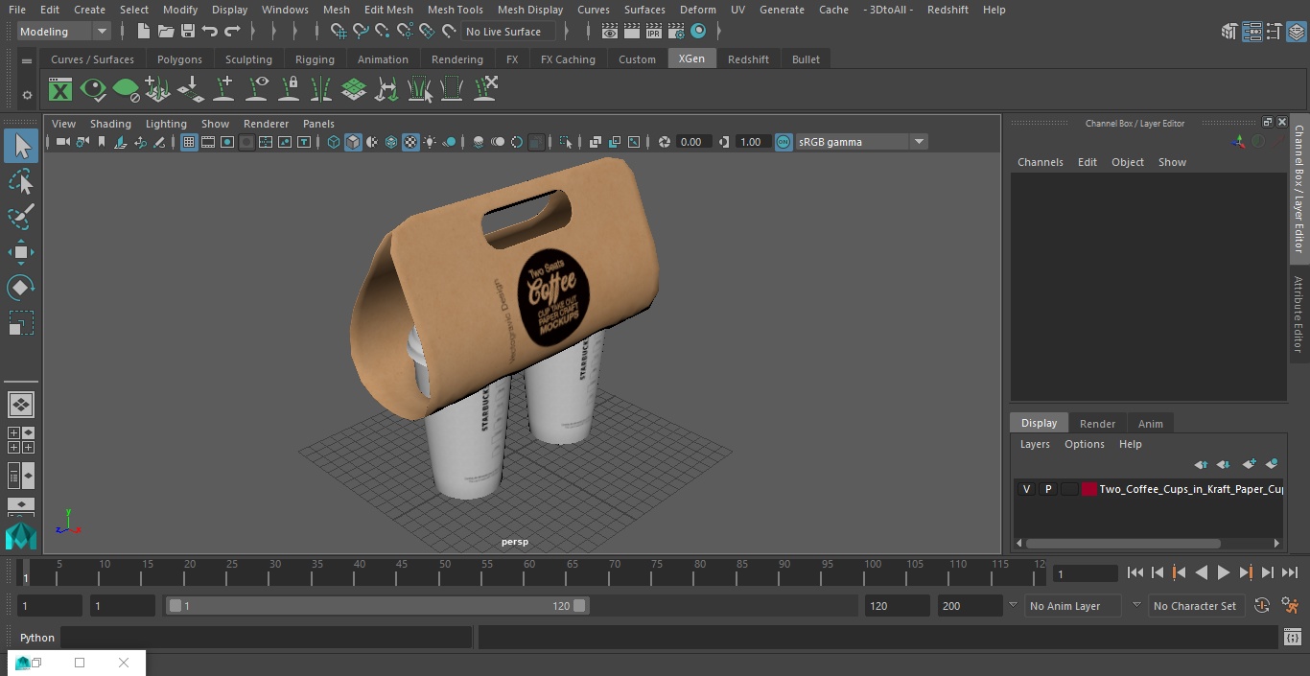Start IPR render with the IPR icon
The width and height of the screenshot is (1310, 676).
pyautogui.click(x=654, y=32)
